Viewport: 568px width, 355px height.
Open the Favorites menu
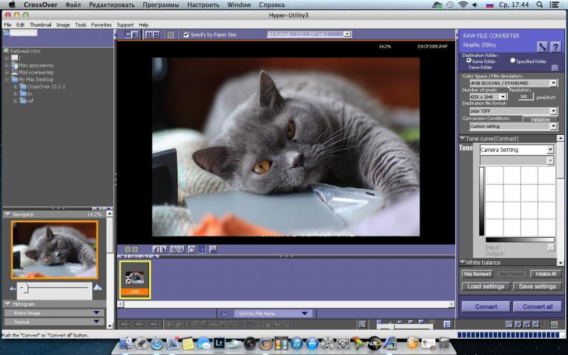pyautogui.click(x=101, y=25)
